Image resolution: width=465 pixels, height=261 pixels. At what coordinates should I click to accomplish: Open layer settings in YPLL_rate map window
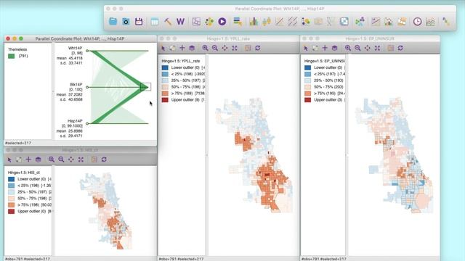pos(192,48)
